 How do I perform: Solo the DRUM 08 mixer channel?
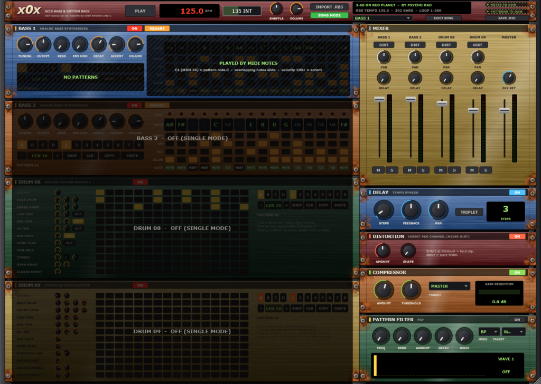pos(454,170)
